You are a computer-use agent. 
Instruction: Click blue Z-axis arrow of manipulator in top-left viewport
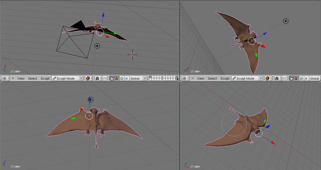click(x=103, y=15)
